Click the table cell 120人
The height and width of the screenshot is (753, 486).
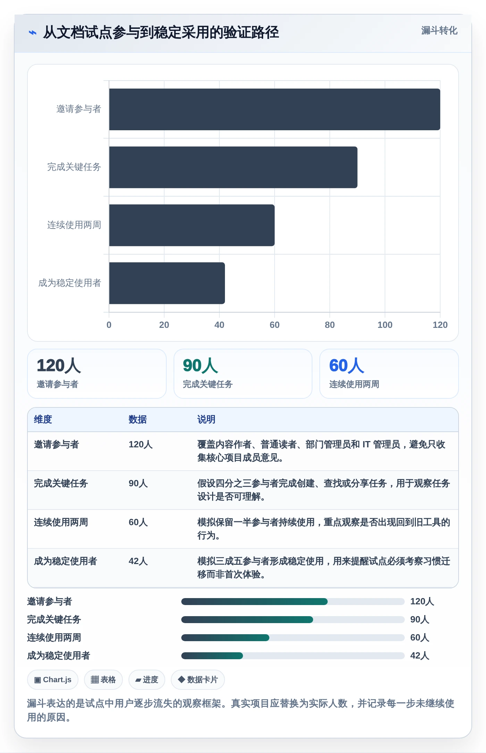pos(141,445)
